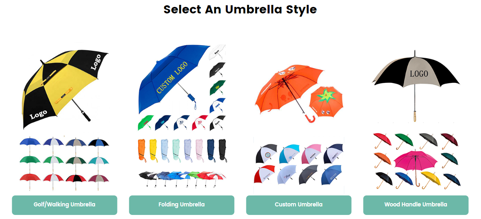Click the blue CUSTOM LOGO umbrella image
The width and height of the screenshot is (481, 219).
[x=173, y=78]
